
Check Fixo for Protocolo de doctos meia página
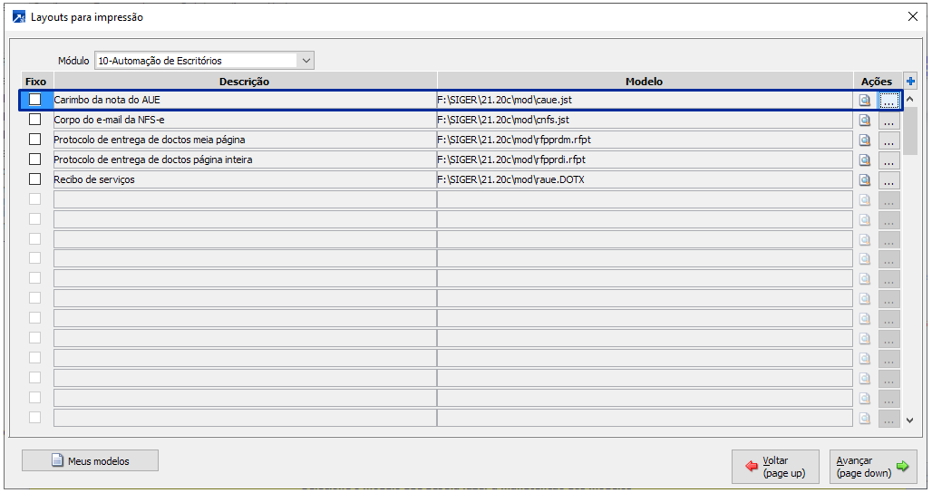(35, 139)
